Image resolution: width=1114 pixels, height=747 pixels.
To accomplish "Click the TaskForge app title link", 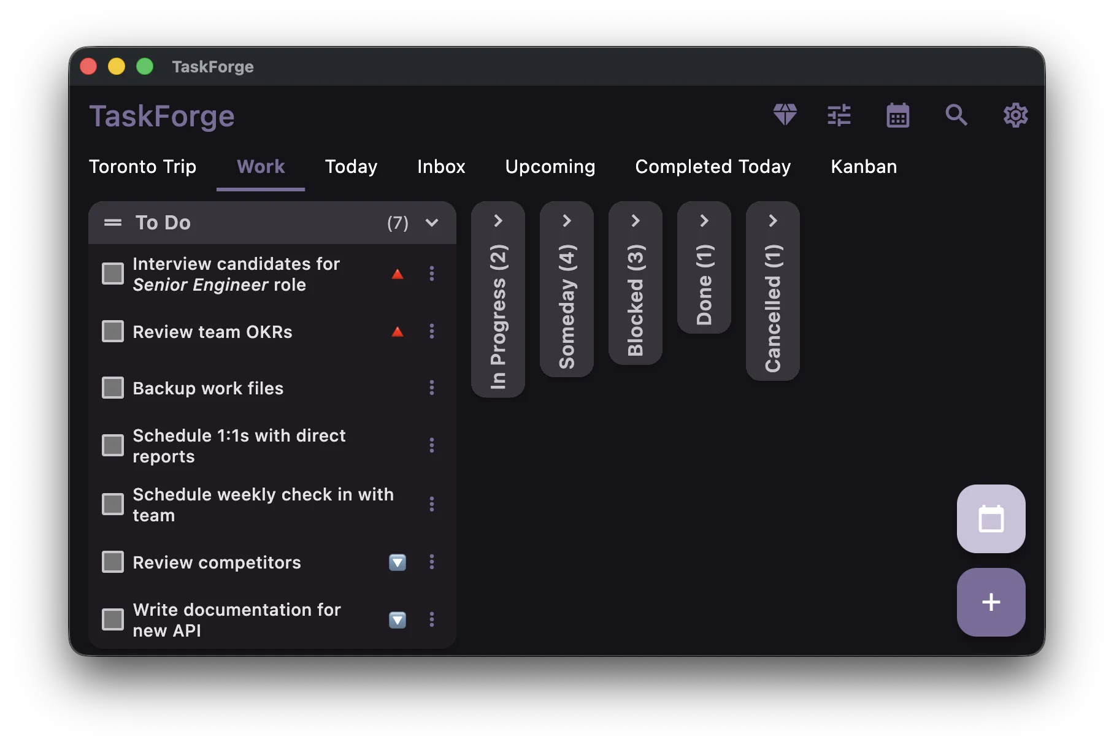I will pyautogui.click(x=162, y=117).
